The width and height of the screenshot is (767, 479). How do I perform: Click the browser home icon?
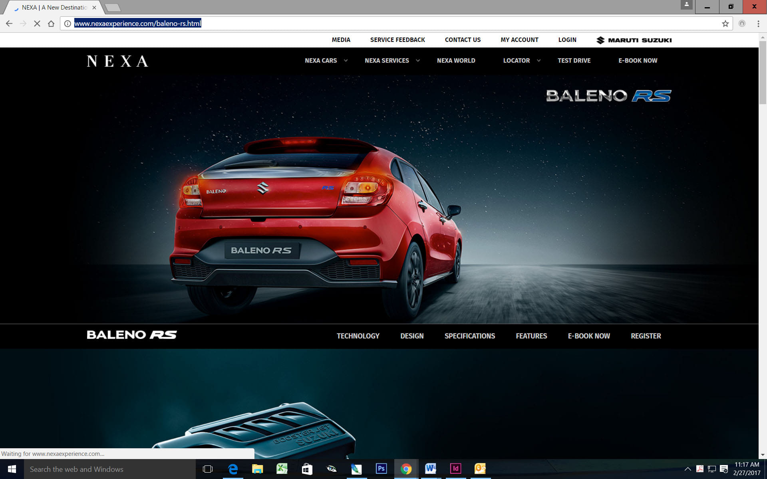(51, 24)
